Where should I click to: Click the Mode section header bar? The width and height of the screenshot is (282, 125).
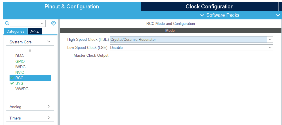[x=171, y=30]
